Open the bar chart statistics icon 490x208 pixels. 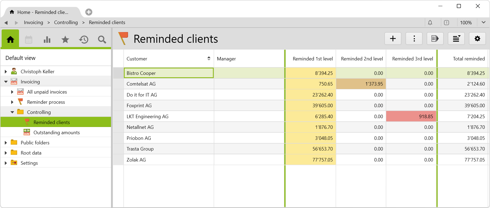47,40
